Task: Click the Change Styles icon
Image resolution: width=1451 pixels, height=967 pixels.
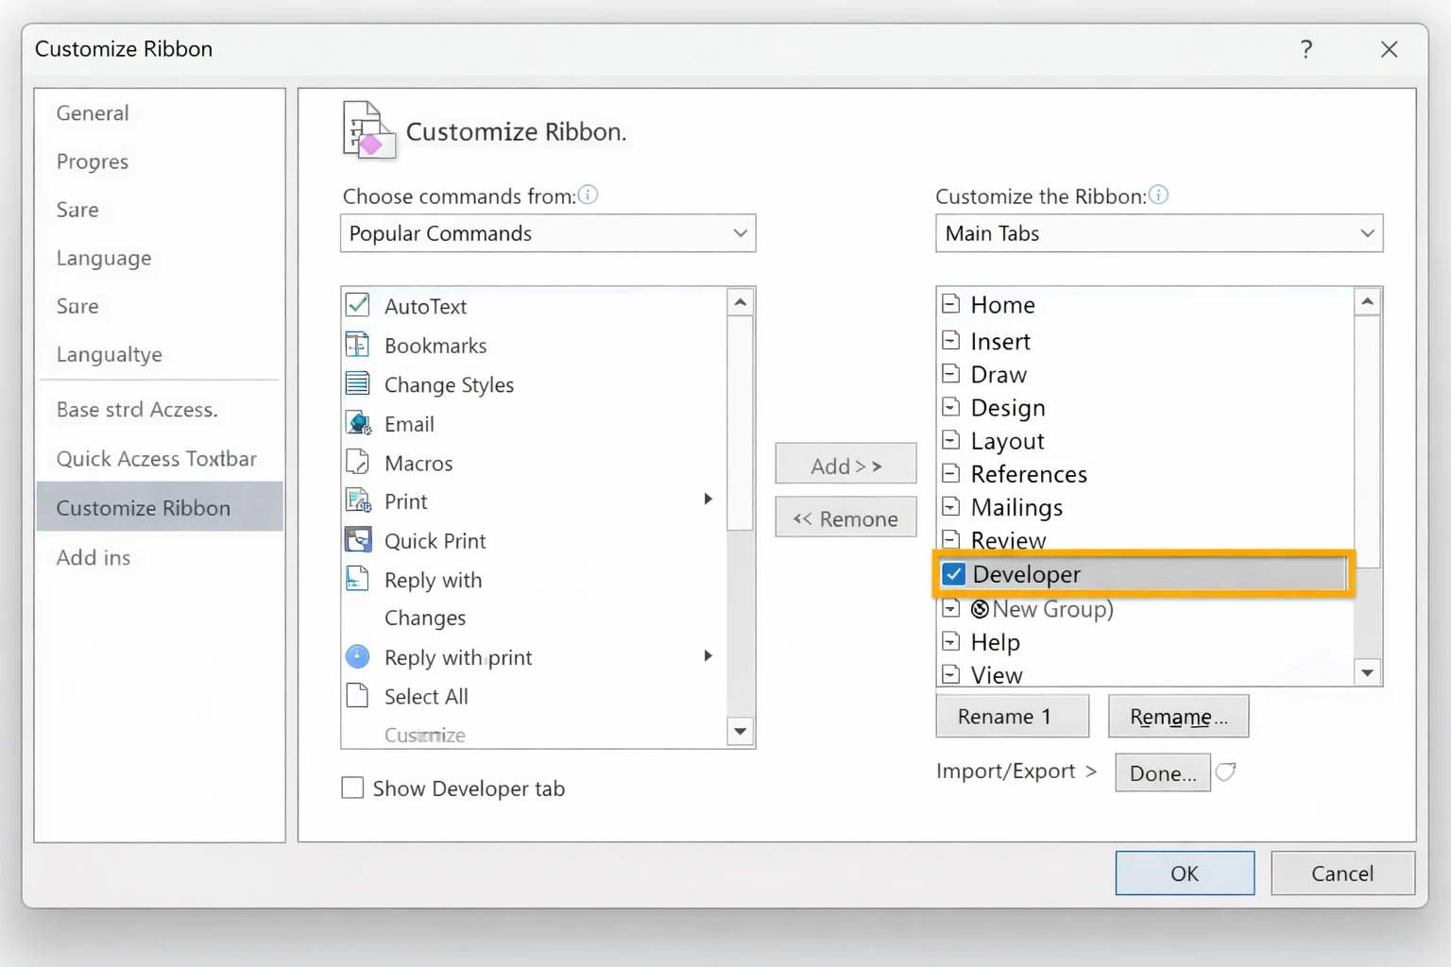Action: tap(358, 383)
